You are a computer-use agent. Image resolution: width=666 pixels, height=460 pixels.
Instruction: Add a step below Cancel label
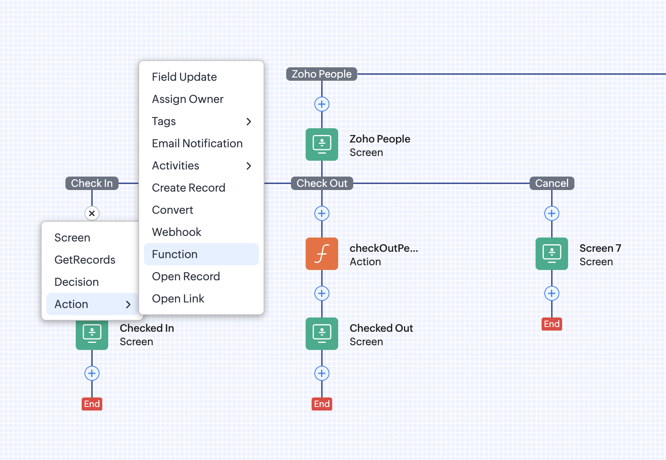pyautogui.click(x=552, y=213)
